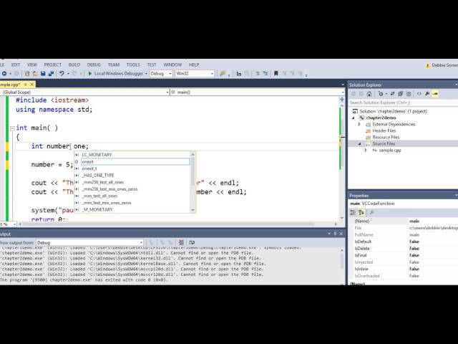458x344 pixels.
Task: Open the EDIT menu
Action: click(x=16, y=64)
